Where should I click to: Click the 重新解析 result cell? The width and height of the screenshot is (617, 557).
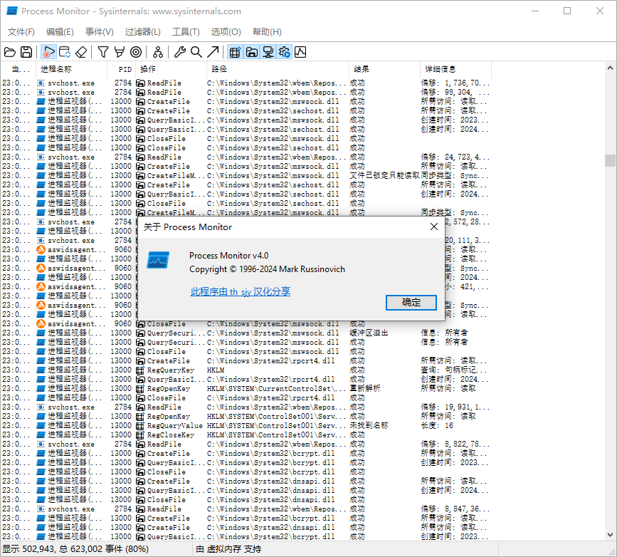[365, 389]
